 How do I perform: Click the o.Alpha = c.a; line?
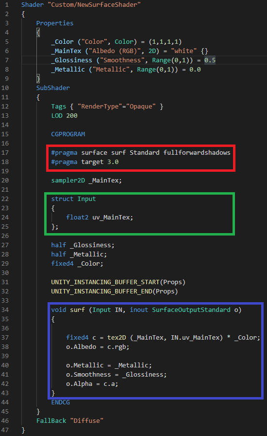tap(92, 384)
